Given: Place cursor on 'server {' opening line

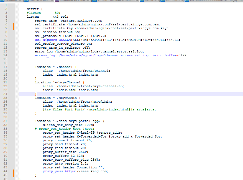Looking at the screenshot, I should (x=35, y=9).
